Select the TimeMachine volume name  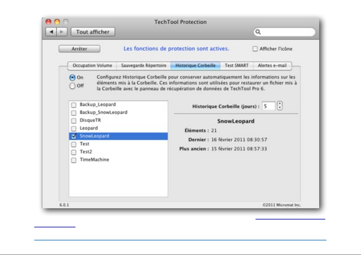pos(94,160)
